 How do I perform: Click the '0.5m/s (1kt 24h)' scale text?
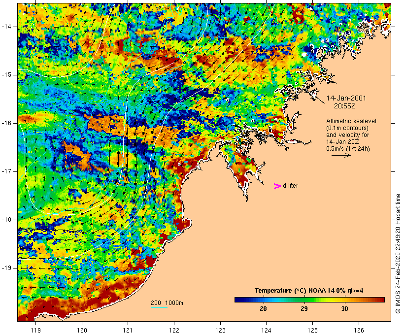click(x=348, y=149)
